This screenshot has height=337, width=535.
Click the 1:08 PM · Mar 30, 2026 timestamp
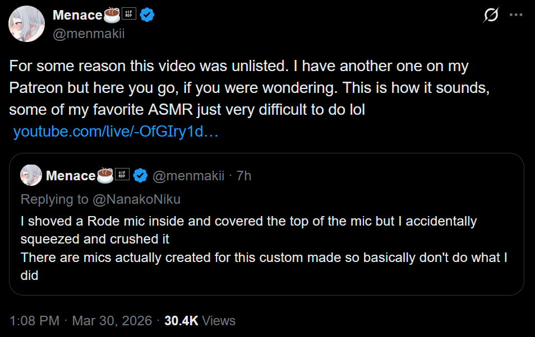pos(81,321)
